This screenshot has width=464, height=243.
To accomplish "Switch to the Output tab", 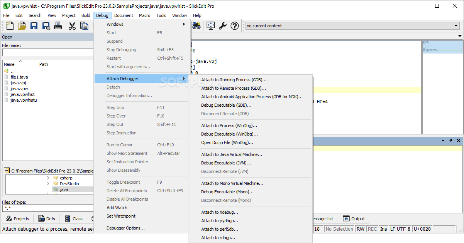I will (x=354, y=219).
